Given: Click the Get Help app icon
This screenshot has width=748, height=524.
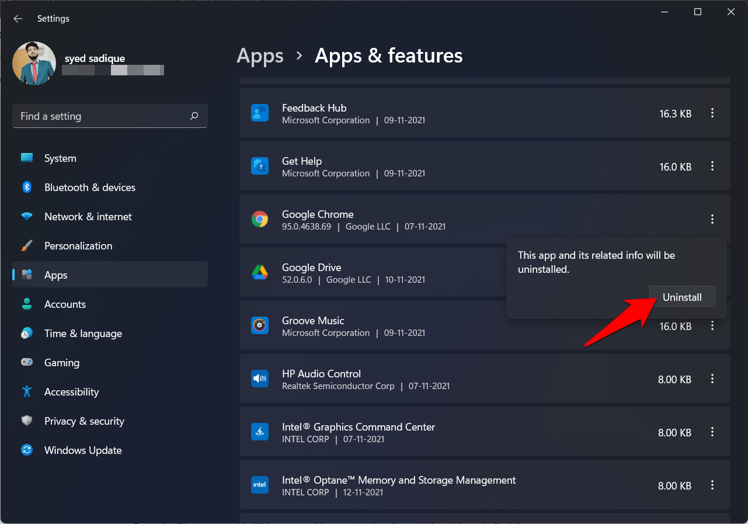Looking at the screenshot, I should (260, 166).
